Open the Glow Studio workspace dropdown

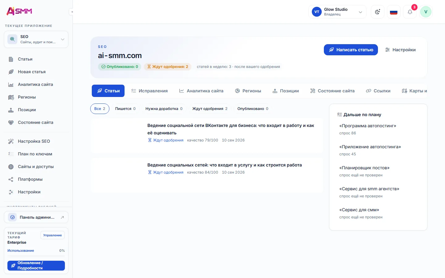[337, 12]
